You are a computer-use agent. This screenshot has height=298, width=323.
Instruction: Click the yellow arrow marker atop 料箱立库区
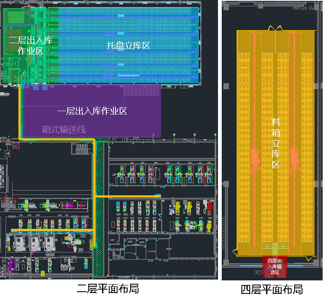click(275, 28)
